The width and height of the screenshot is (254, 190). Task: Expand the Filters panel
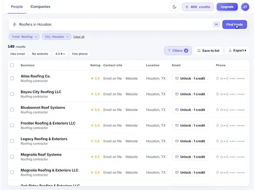(178, 51)
